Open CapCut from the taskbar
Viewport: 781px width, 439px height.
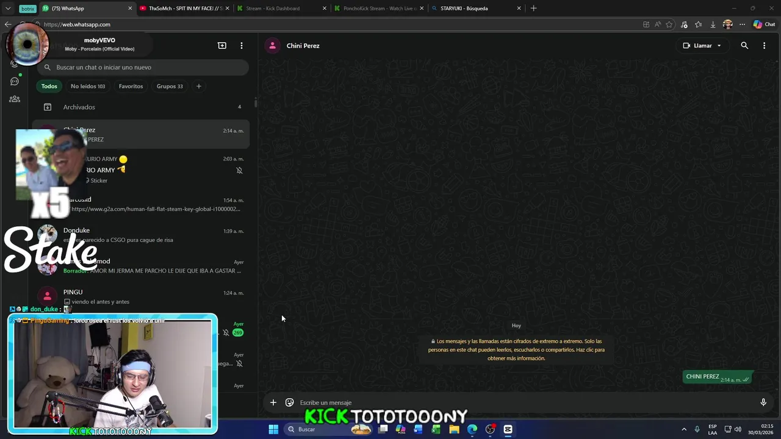(x=508, y=429)
